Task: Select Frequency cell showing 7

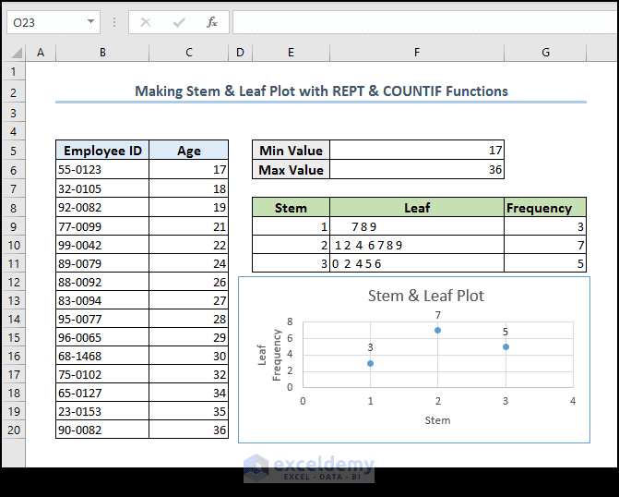Action: tap(545, 245)
